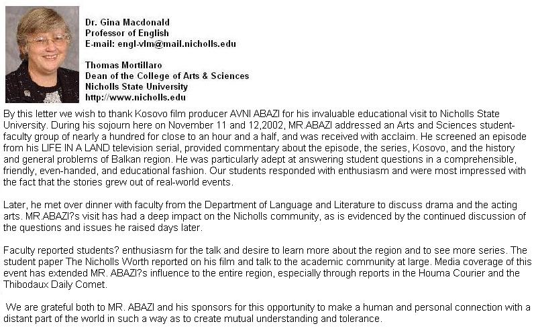Viewport: 534px width, 330px height.
Task: Click the name Thomas Mortillaro
Action: (x=123, y=65)
